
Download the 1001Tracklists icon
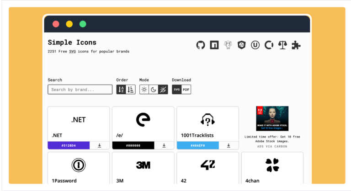click(229, 146)
